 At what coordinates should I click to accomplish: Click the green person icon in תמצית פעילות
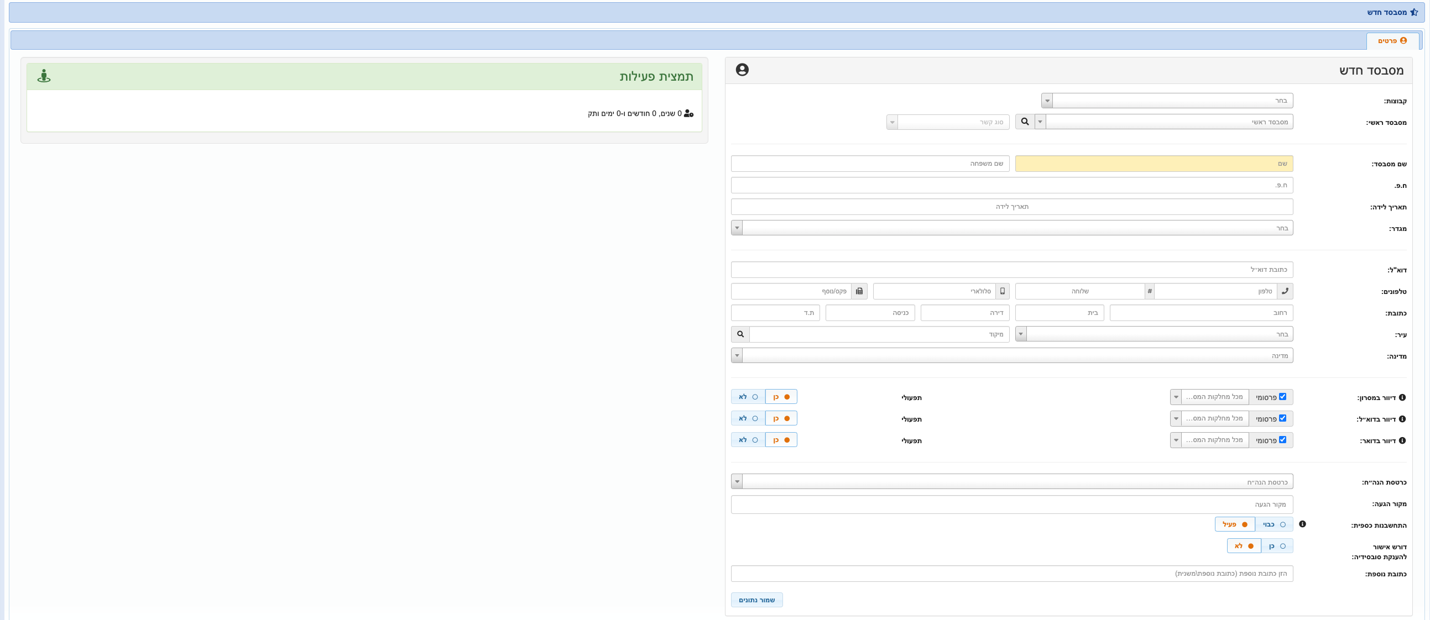tap(44, 76)
